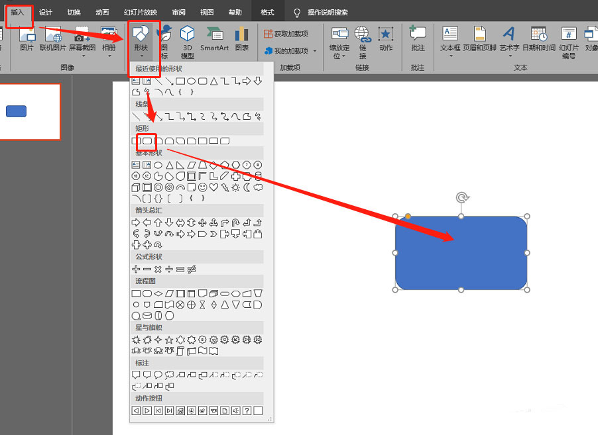Select rounded rectangle in 矩形 section

pos(147,141)
